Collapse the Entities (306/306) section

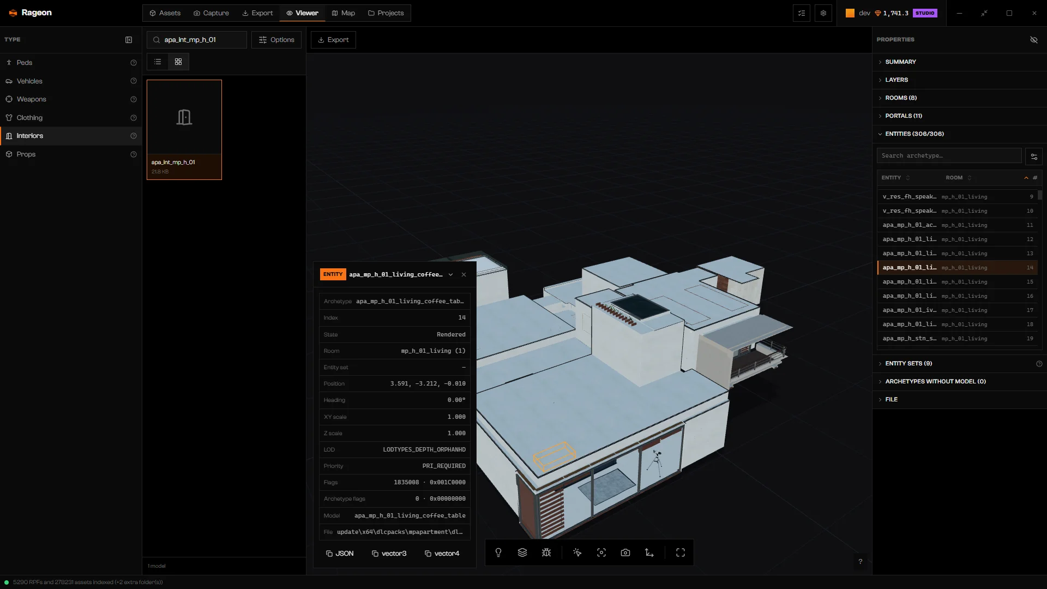coord(959,134)
